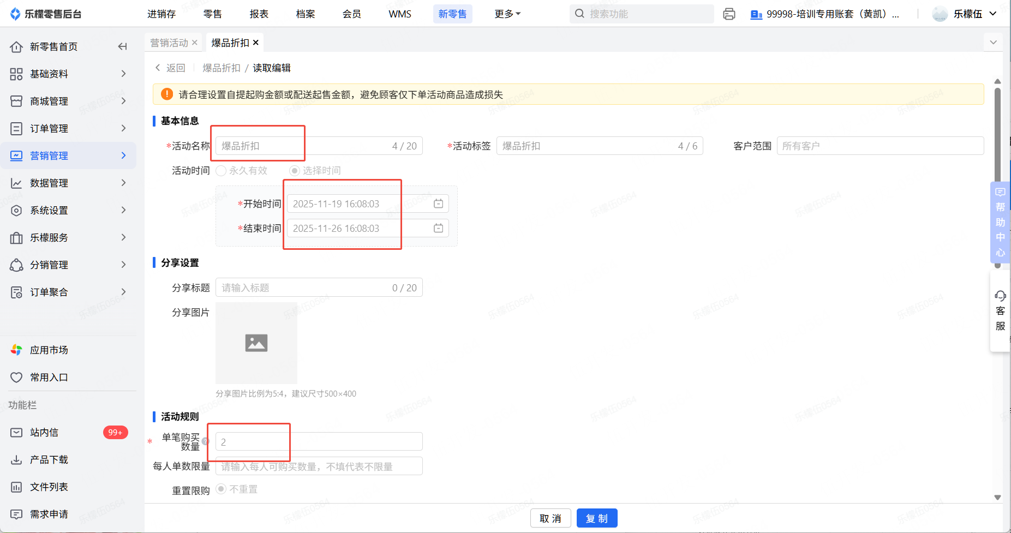Click the 产品下载 download icon
This screenshot has width=1011, height=533.
tap(16, 460)
